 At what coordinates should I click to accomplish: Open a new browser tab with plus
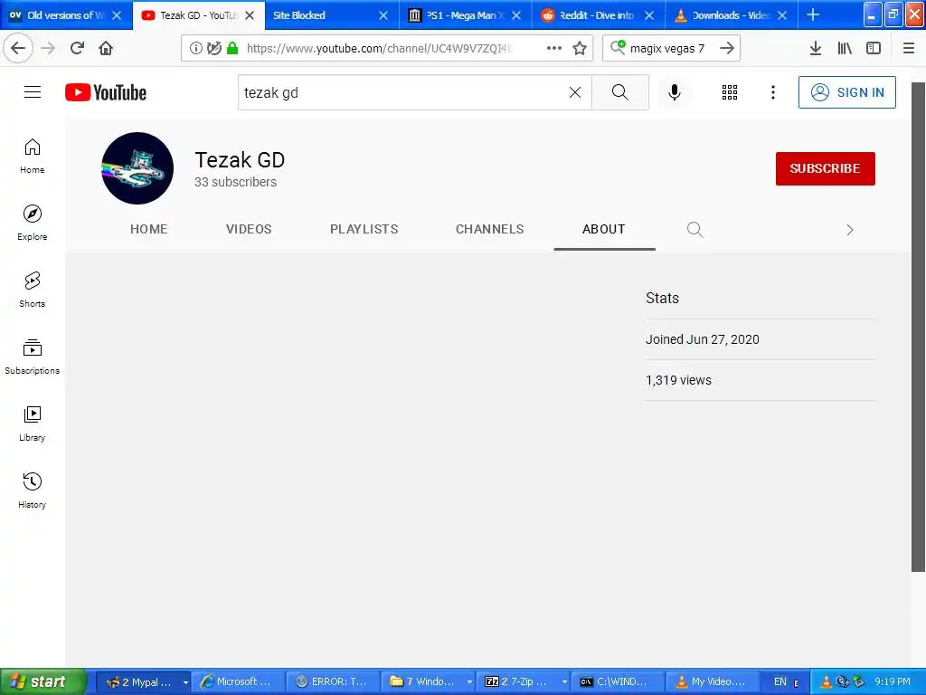[x=813, y=14]
